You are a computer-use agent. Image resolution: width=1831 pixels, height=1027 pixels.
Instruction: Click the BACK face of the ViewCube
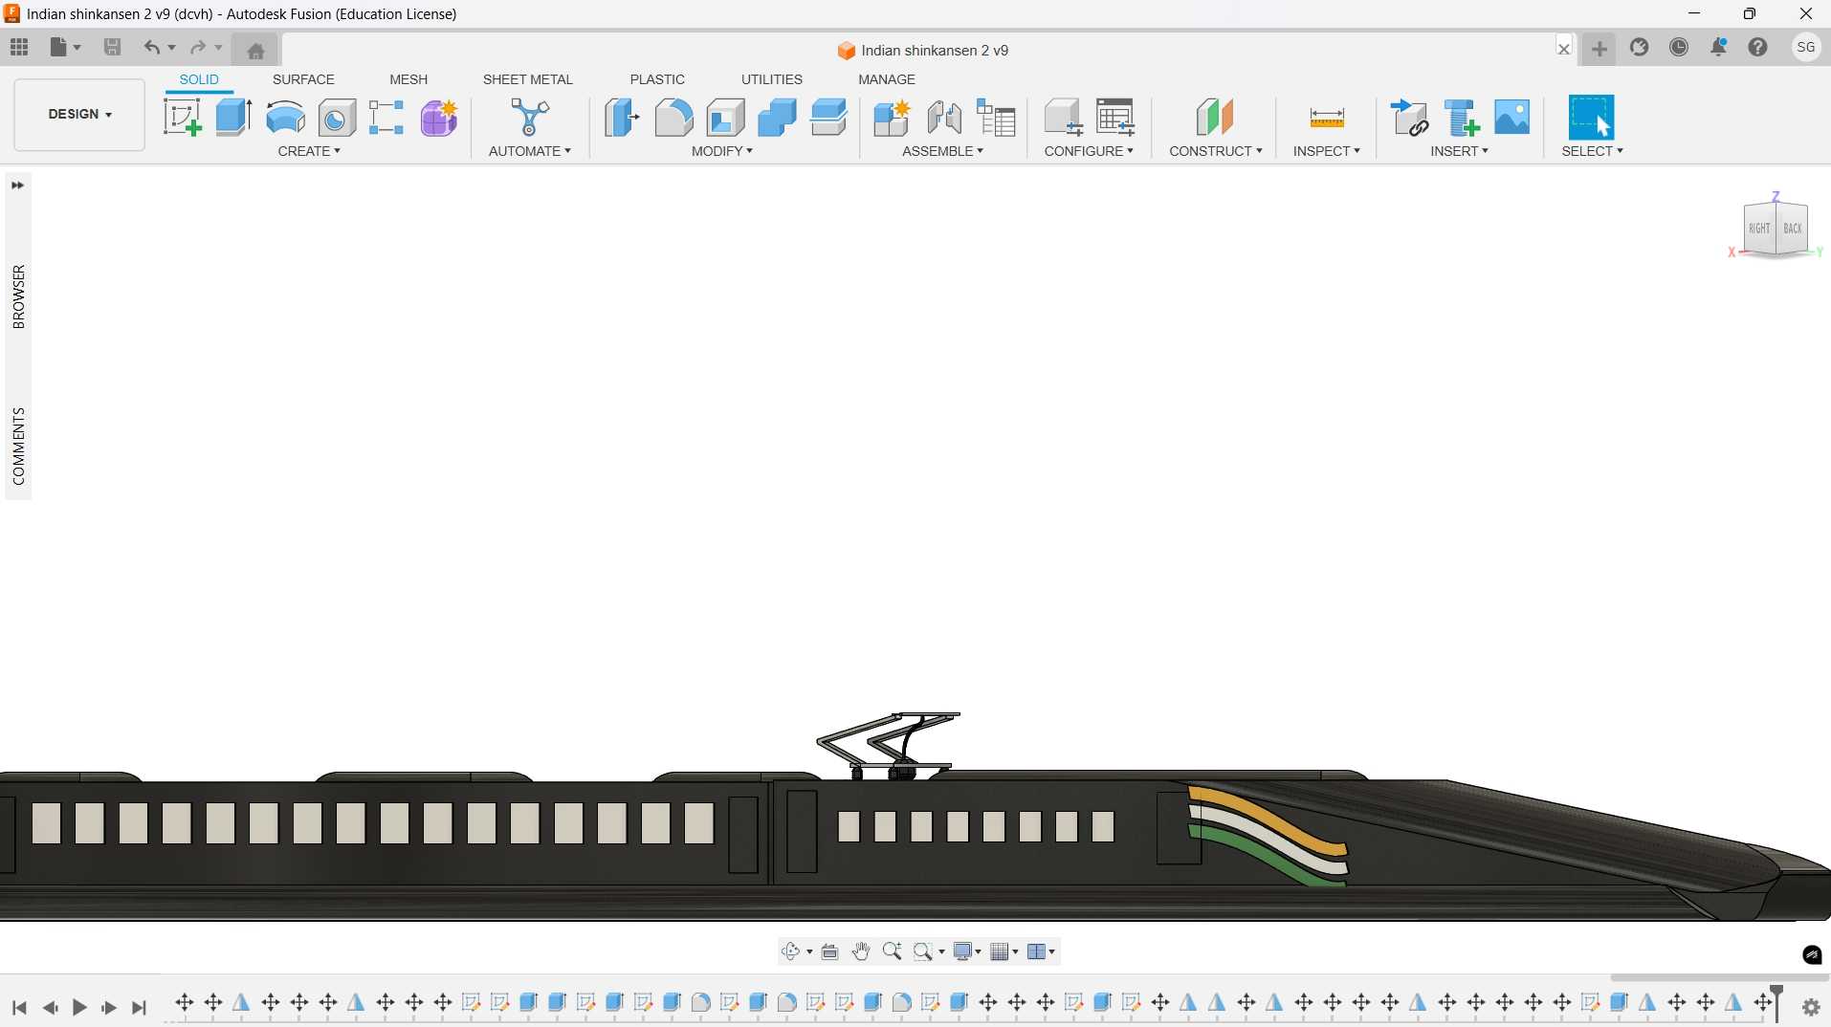[x=1793, y=229]
